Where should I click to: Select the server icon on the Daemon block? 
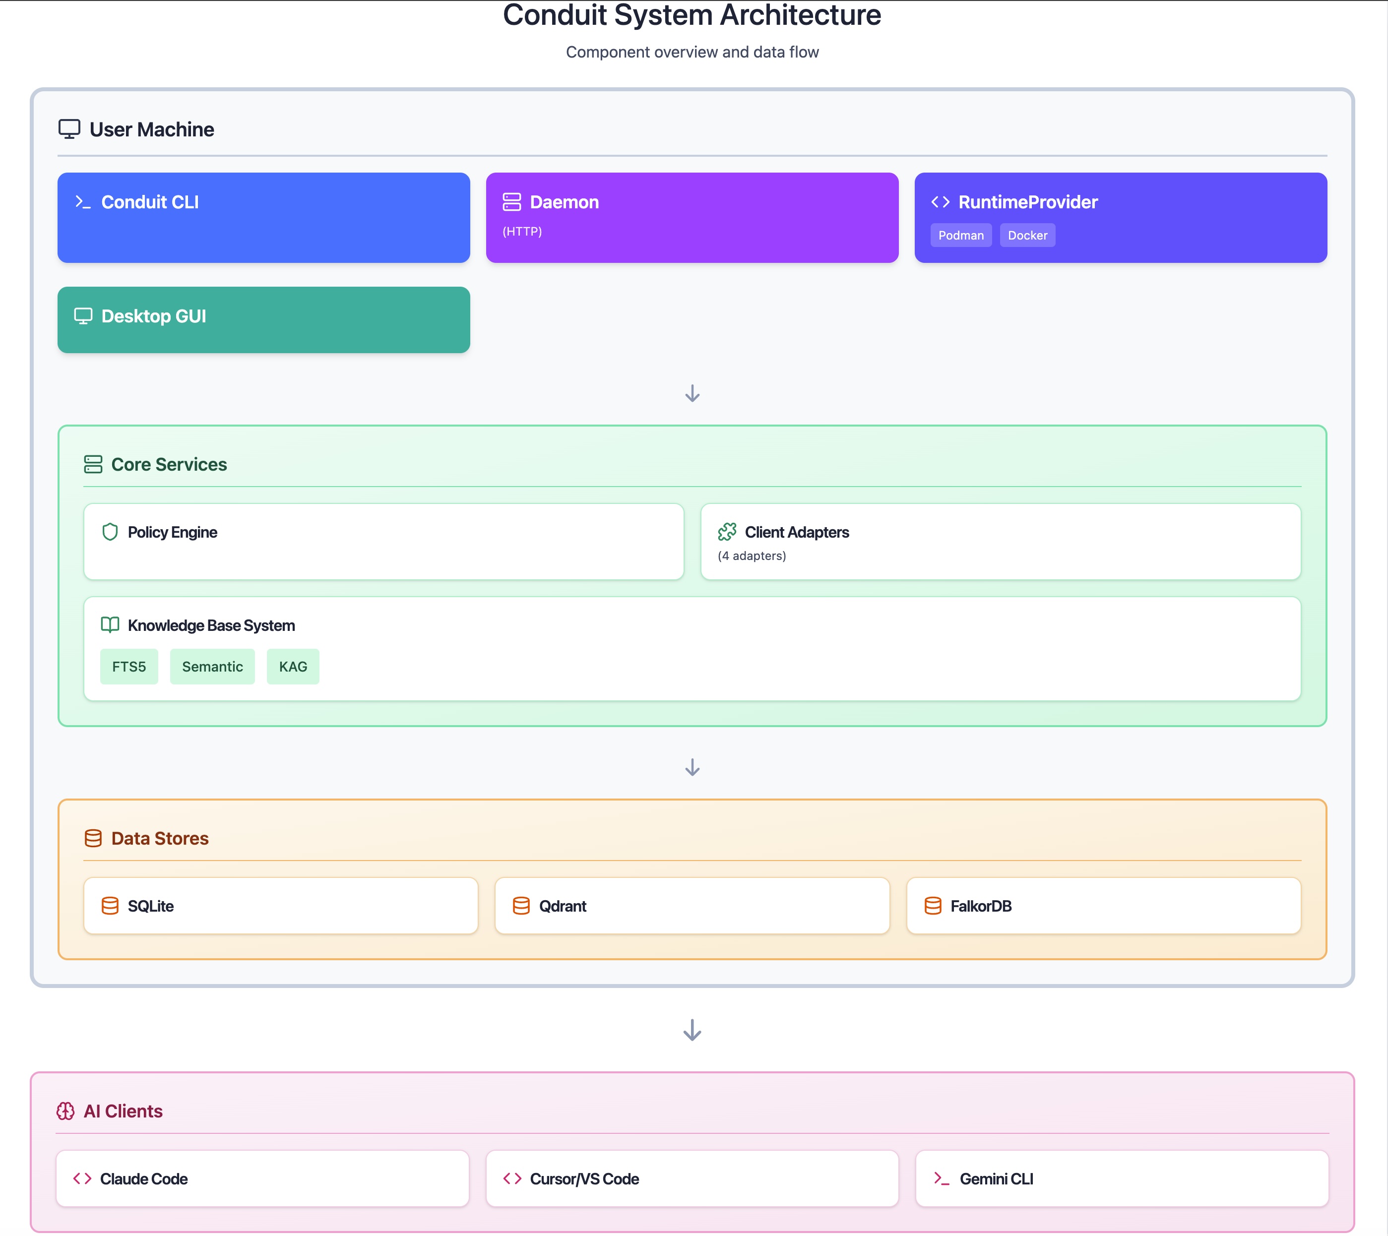tap(513, 202)
